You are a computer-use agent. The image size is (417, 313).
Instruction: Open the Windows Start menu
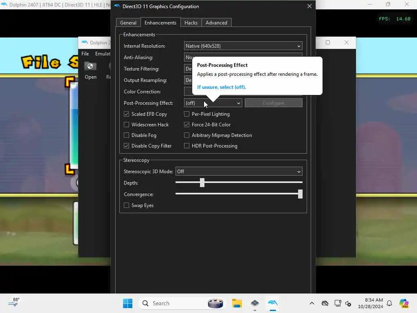point(127,303)
